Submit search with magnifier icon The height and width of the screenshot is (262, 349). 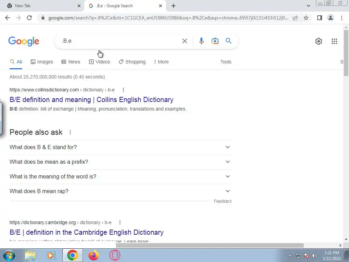pos(228,41)
